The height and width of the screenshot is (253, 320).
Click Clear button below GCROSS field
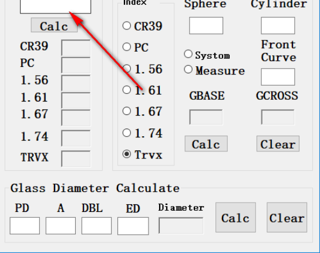coord(278,144)
